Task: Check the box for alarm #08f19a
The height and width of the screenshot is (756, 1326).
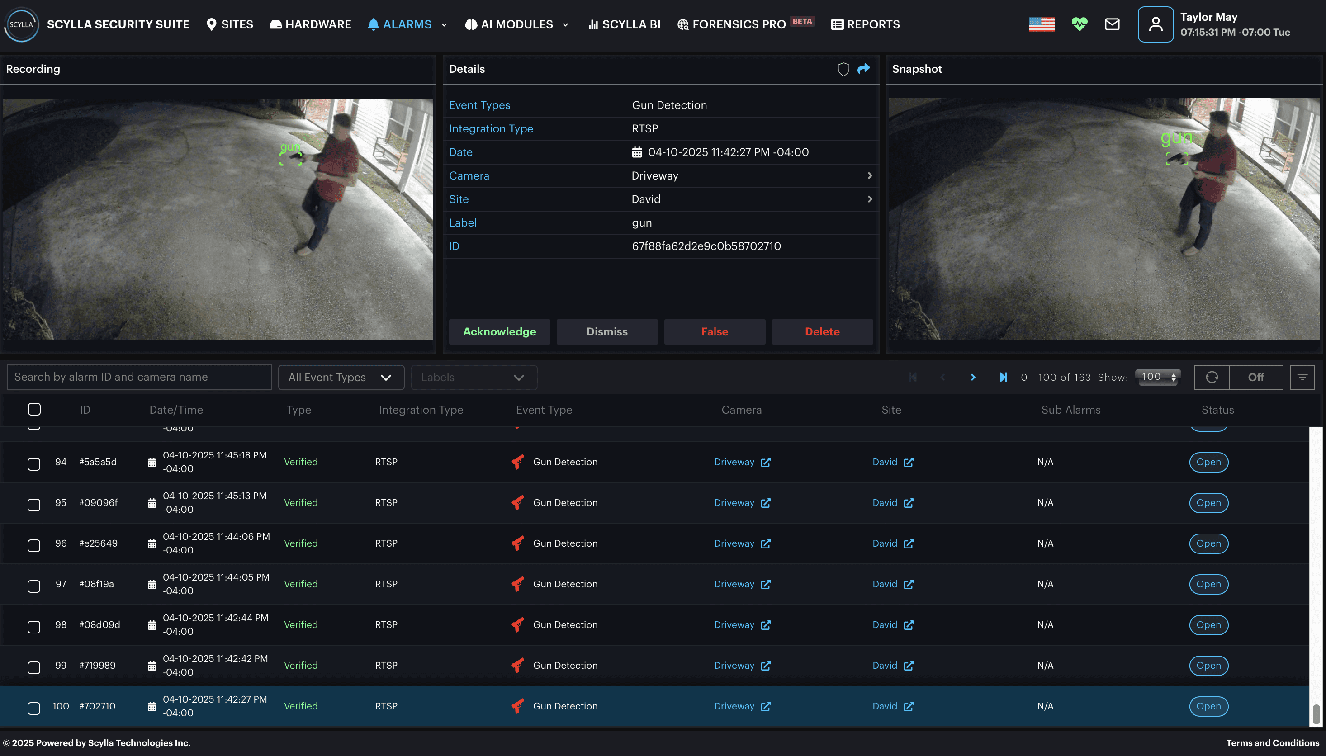Action: coord(34,586)
